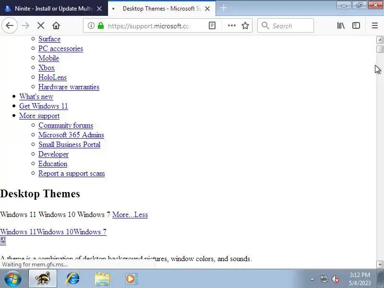Open page actions three-dots menu
Image resolution: width=384 pixels, height=288 pixels.
[x=231, y=25]
